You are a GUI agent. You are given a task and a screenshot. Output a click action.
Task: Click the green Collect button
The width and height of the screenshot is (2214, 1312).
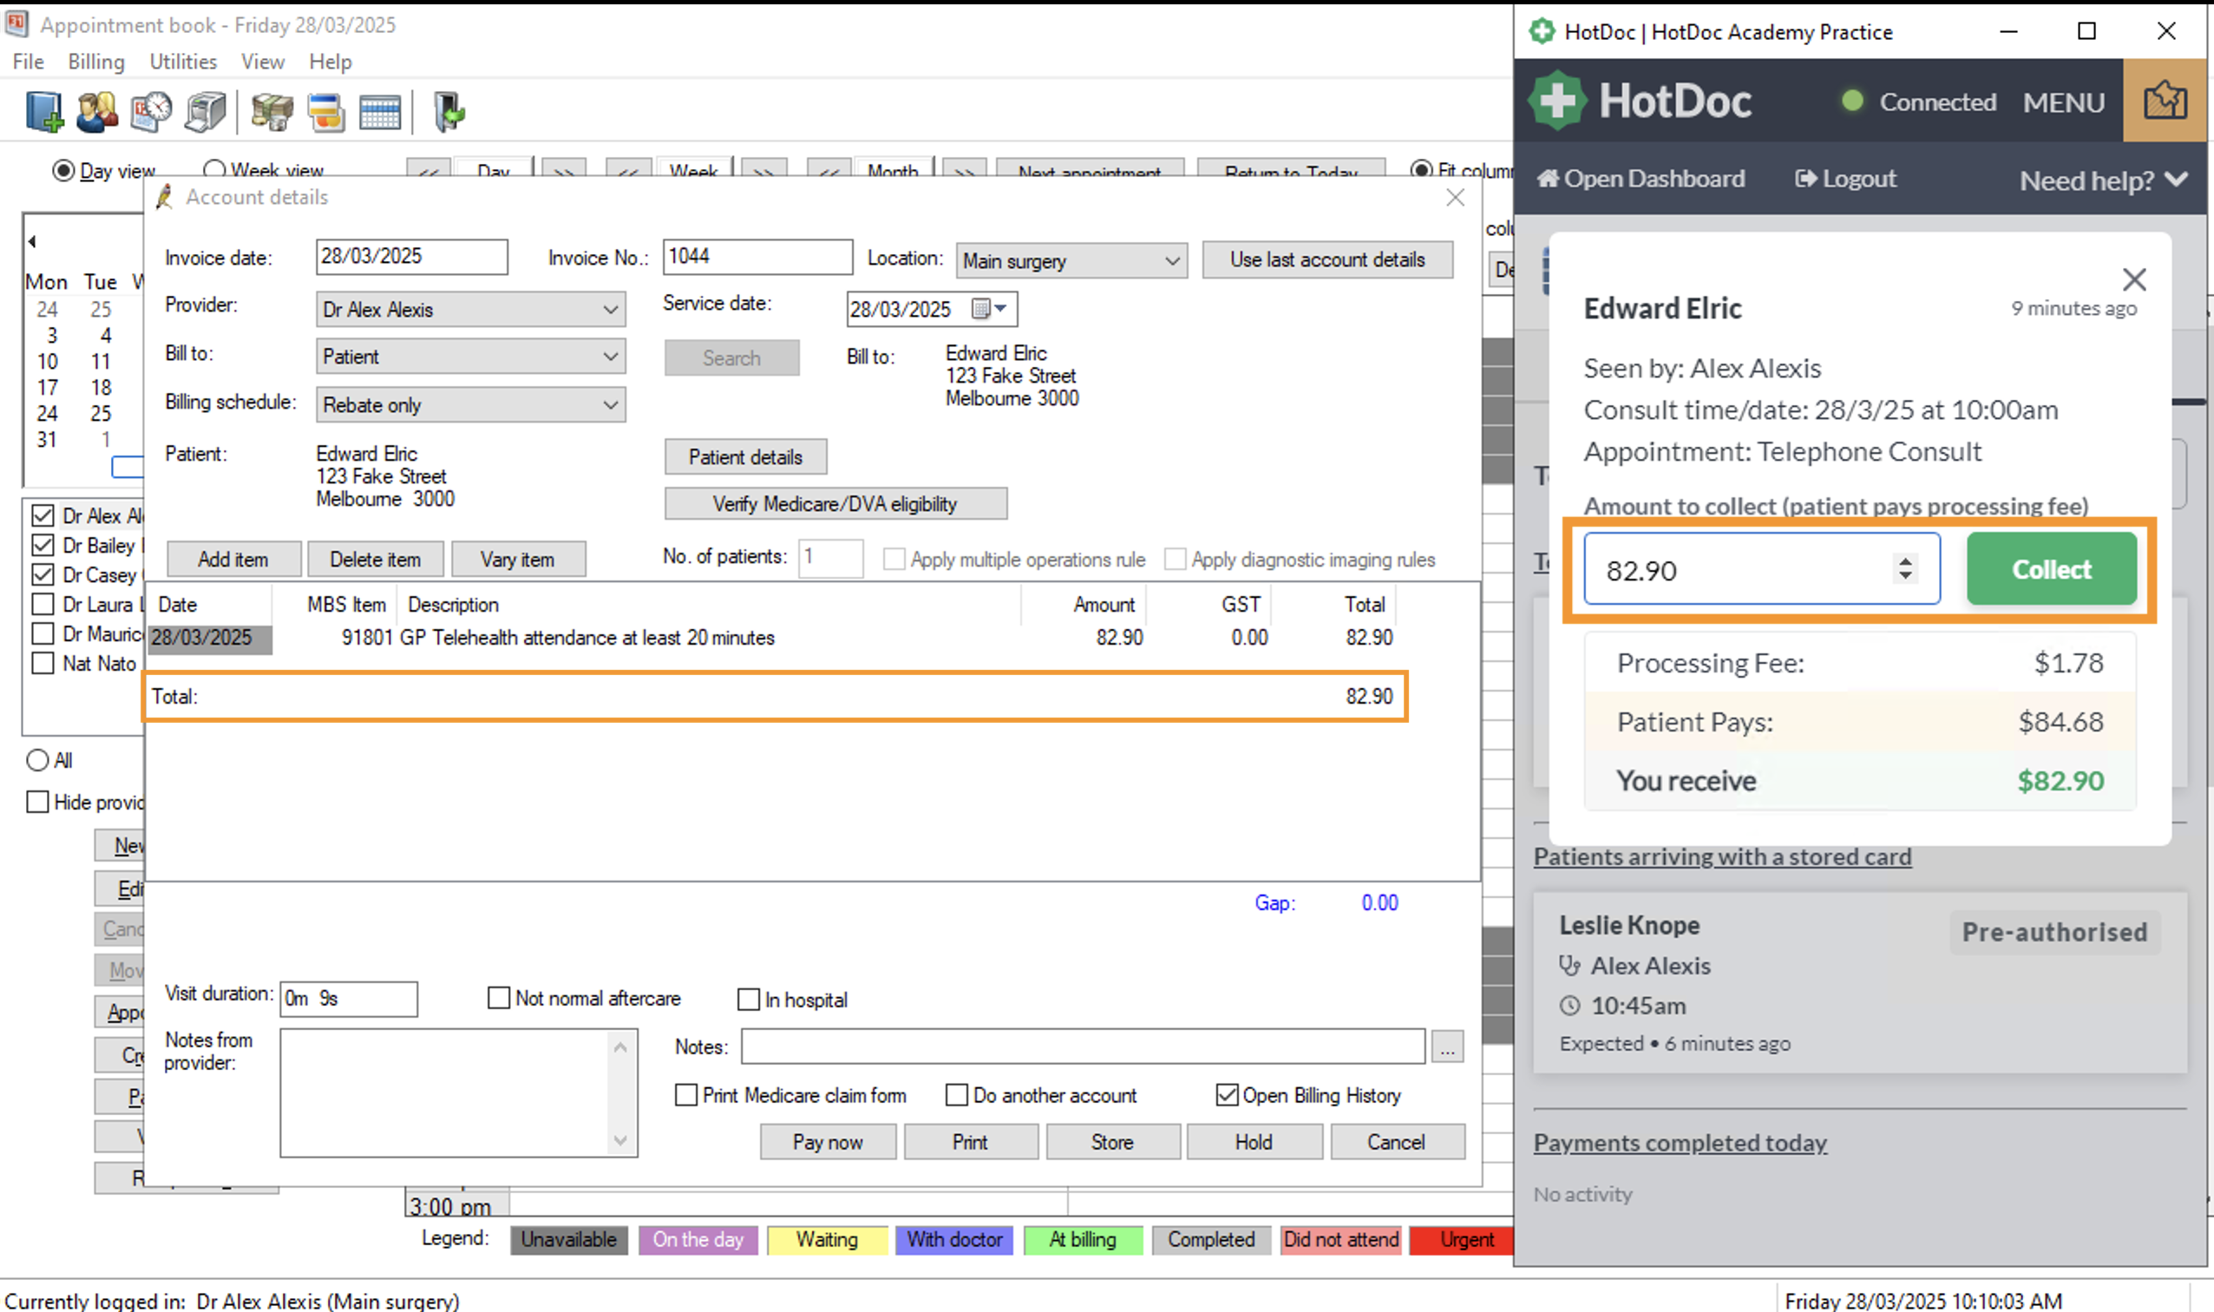pyautogui.click(x=2052, y=568)
